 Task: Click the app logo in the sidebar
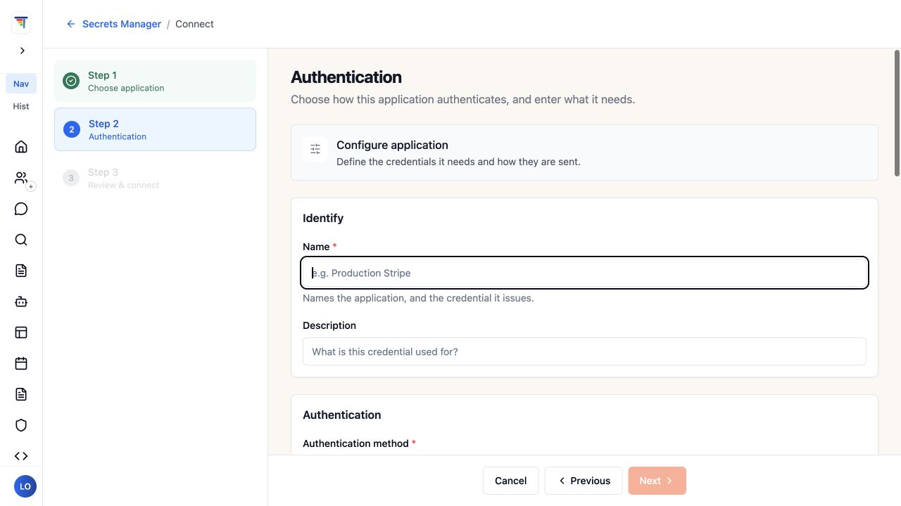coord(21,23)
